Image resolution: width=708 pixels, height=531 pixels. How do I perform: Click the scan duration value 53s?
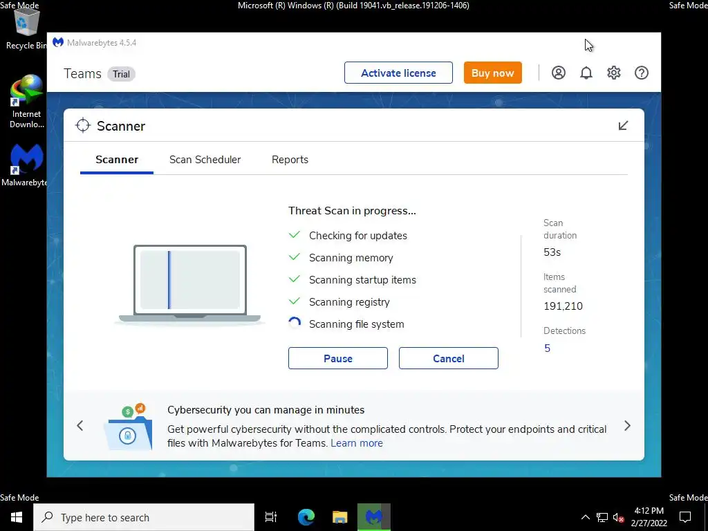pos(552,252)
